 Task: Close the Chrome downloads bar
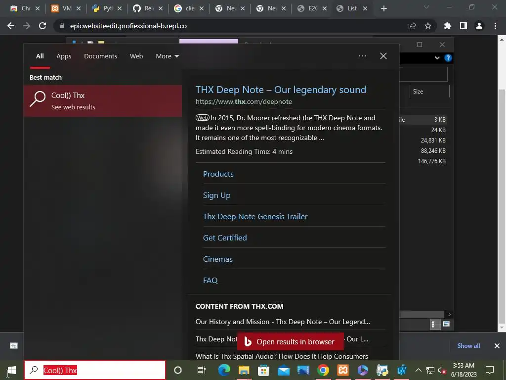pos(497,346)
